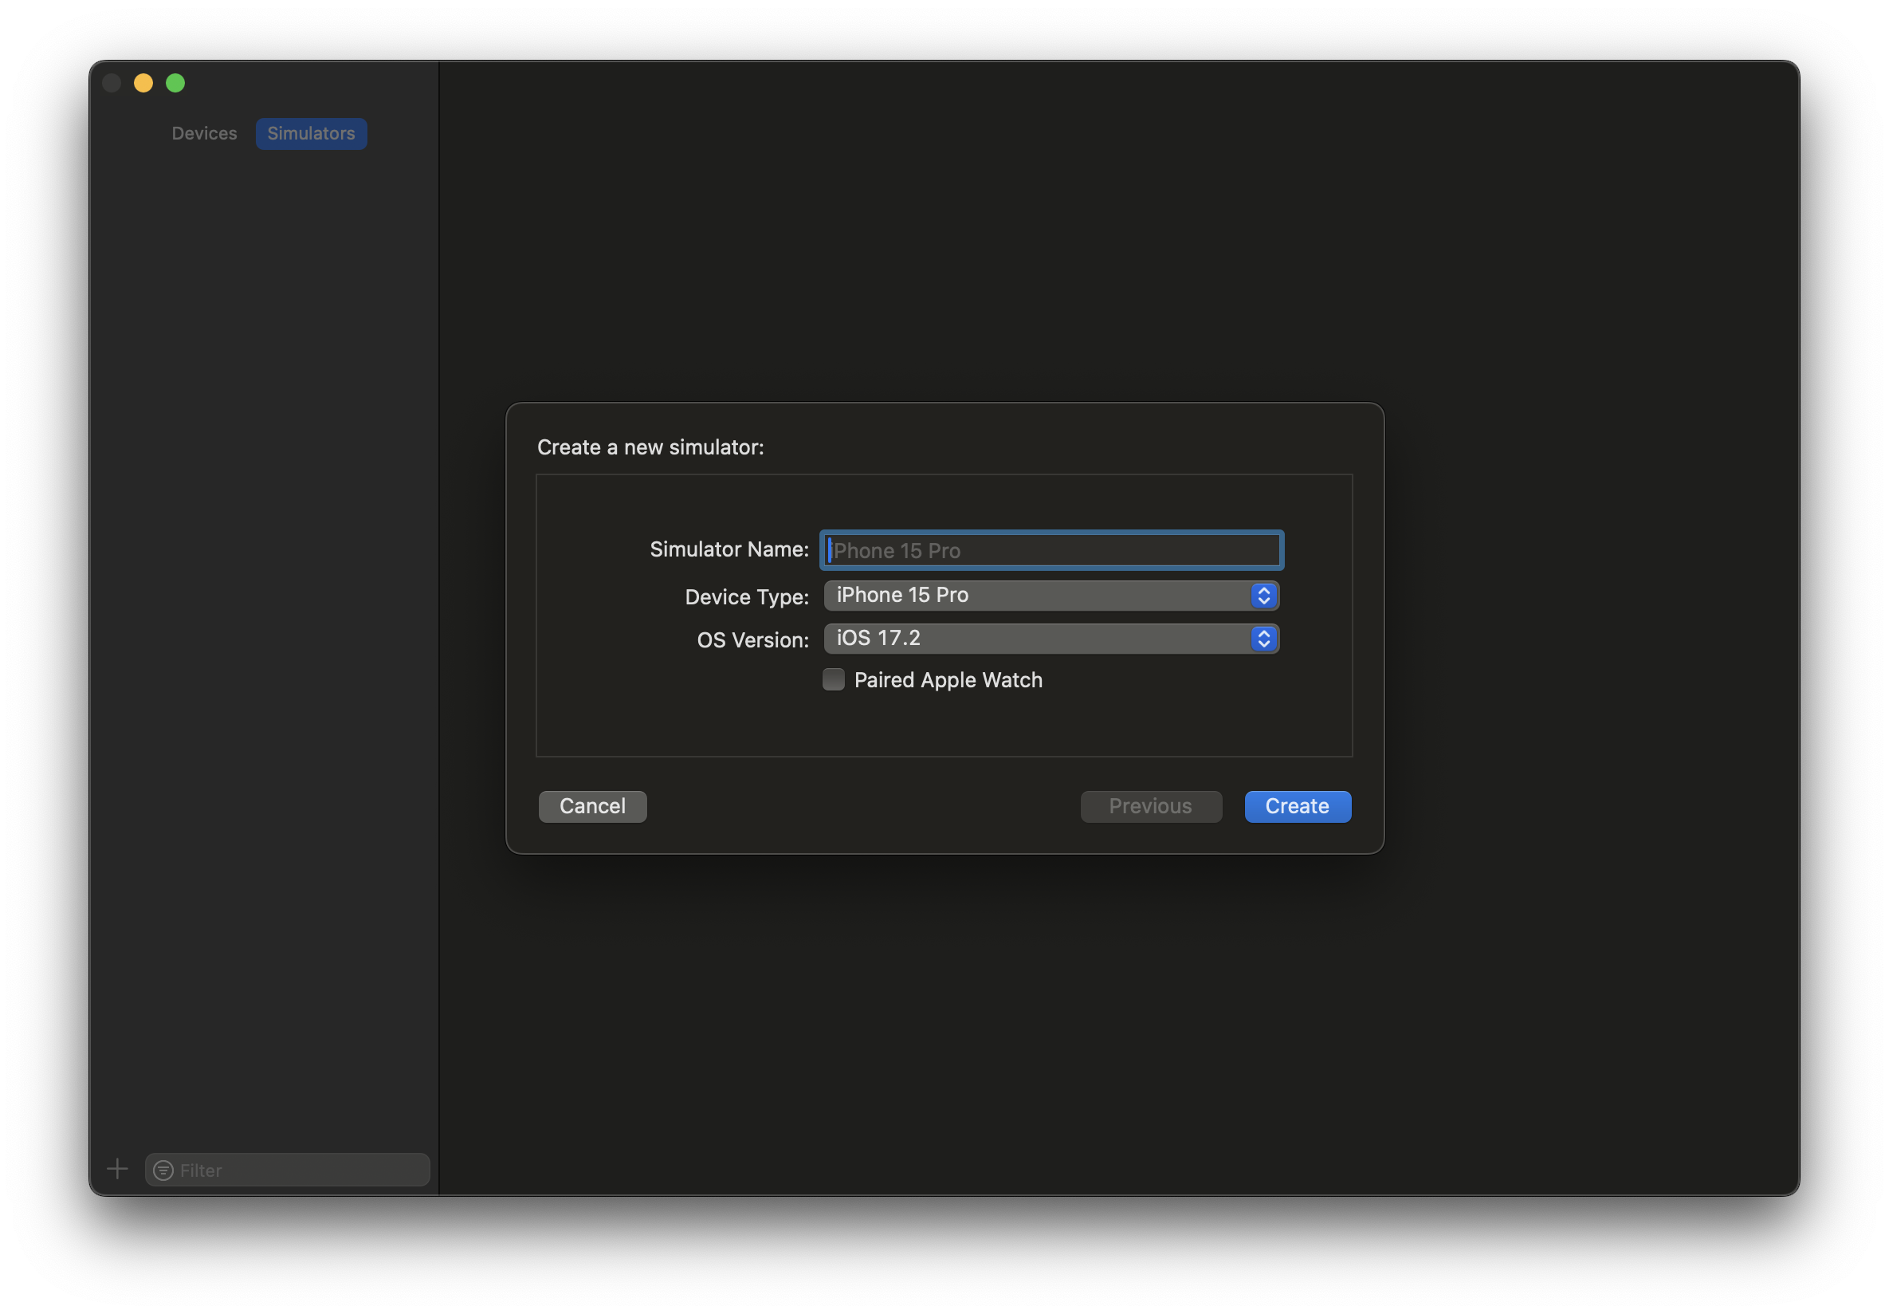Open the Device Type dropdown

tap(1051, 595)
